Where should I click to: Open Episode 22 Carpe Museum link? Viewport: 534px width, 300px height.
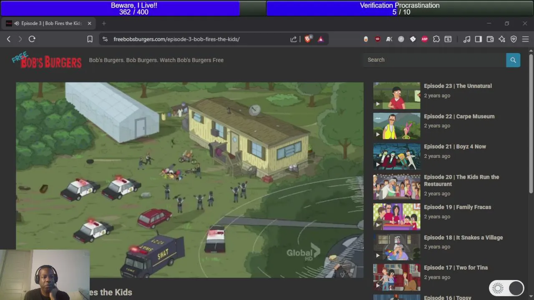tap(459, 116)
